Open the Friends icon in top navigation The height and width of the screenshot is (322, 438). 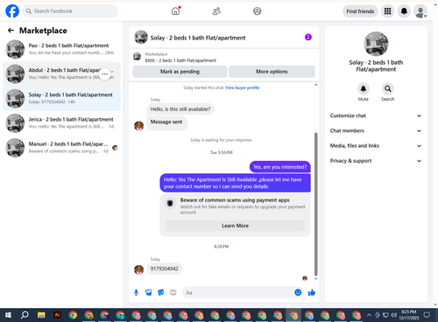pos(216,11)
